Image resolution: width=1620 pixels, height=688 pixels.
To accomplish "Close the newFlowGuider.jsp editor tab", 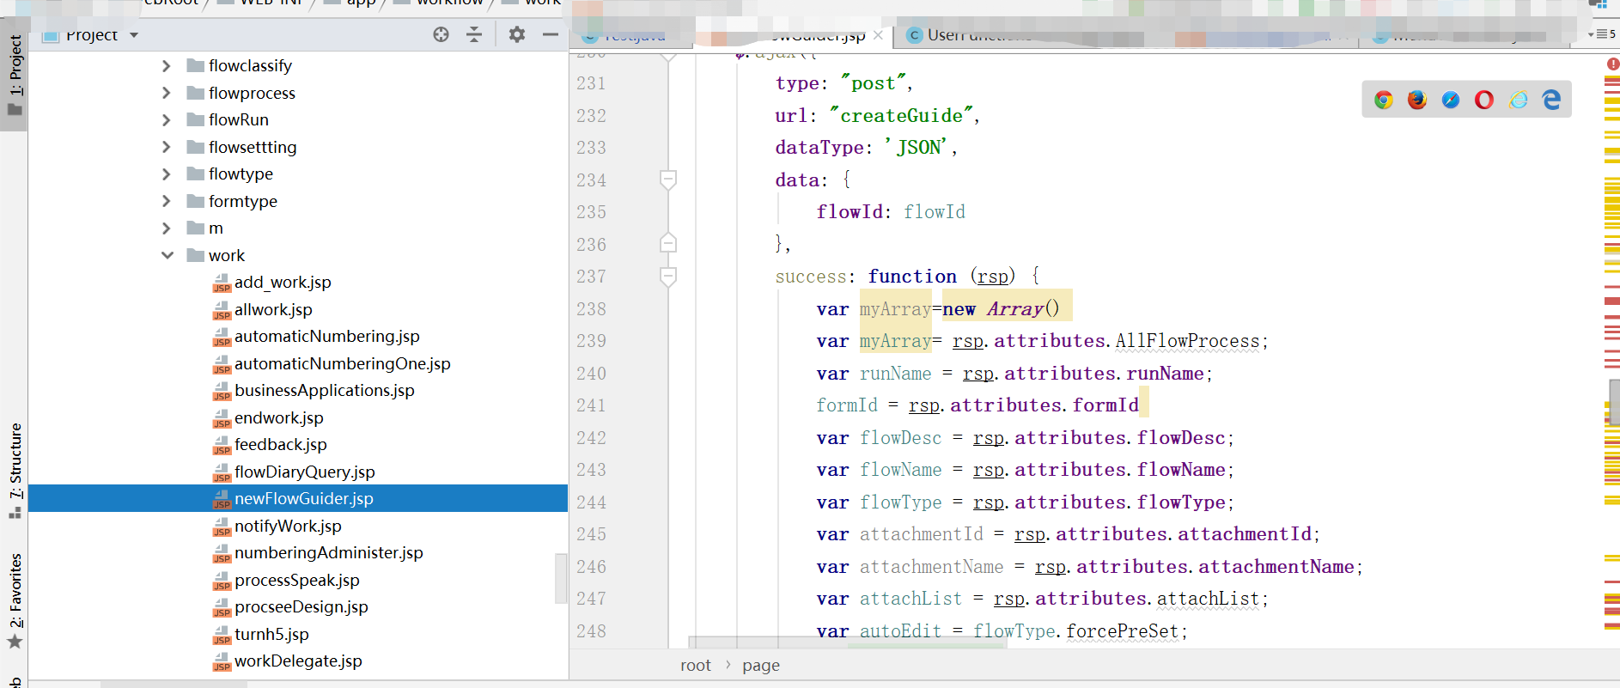I will (x=878, y=35).
